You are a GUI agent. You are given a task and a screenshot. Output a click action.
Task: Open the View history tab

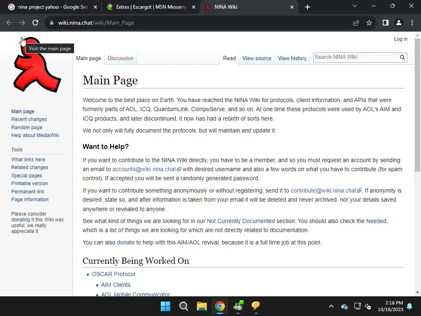pyautogui.click(x=292, y=58)
